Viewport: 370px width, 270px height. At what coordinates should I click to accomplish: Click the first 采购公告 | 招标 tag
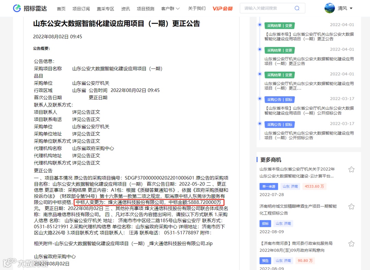(280, 100)
